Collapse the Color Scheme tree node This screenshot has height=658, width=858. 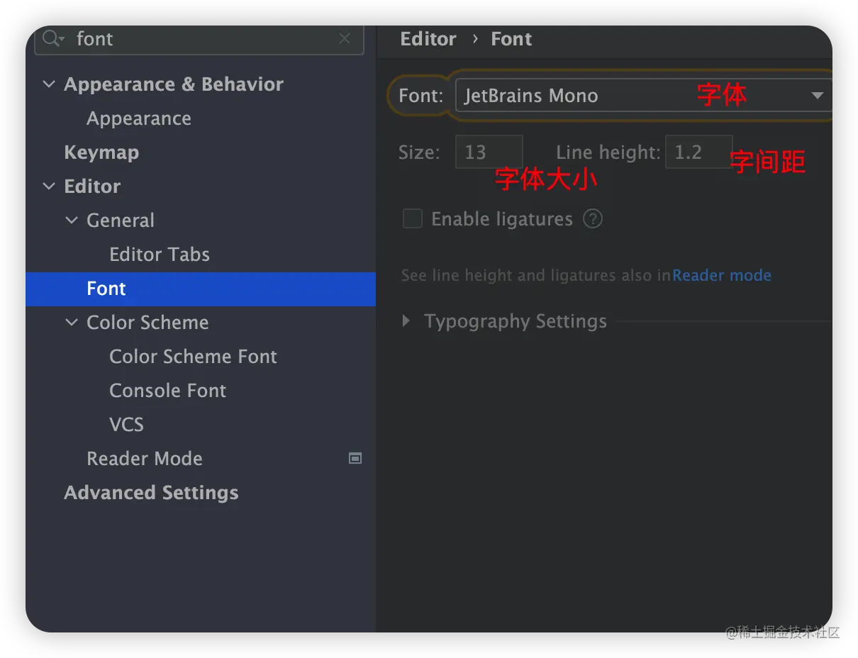[x=72, y=323]
